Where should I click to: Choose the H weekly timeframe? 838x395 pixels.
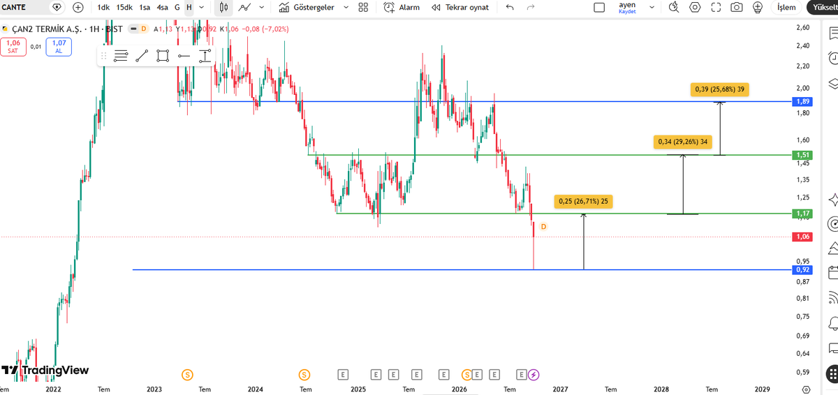pyautogui.click(x=189, y=7)
